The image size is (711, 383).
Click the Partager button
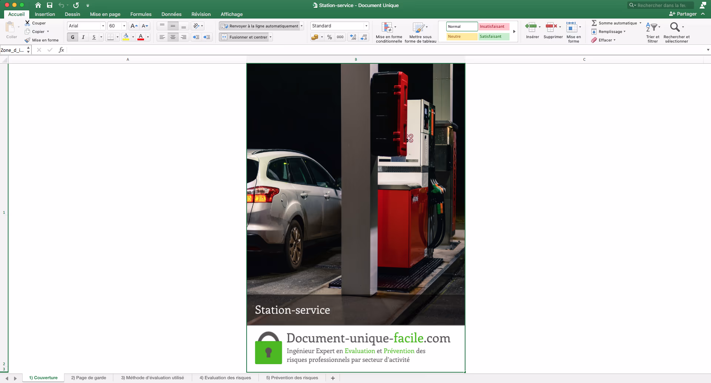pos(683,14)
